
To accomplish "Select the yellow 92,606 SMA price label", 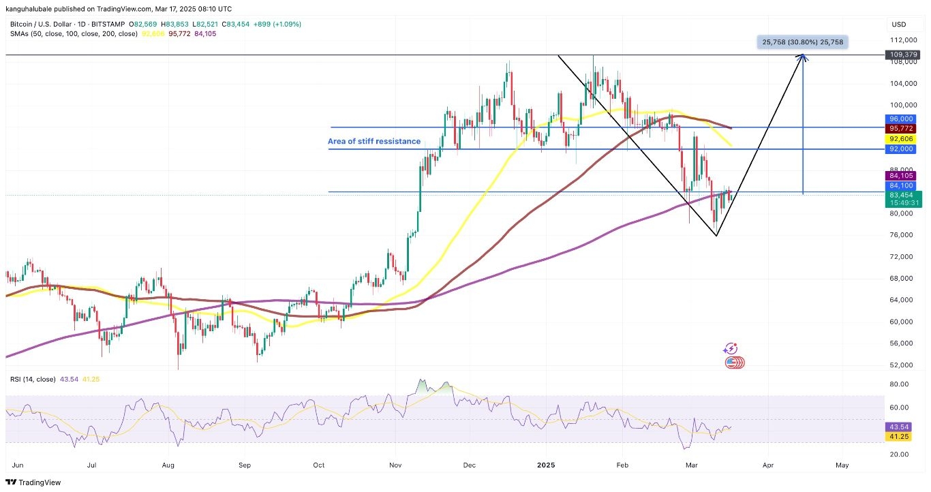I will click(x=903, y=138).
